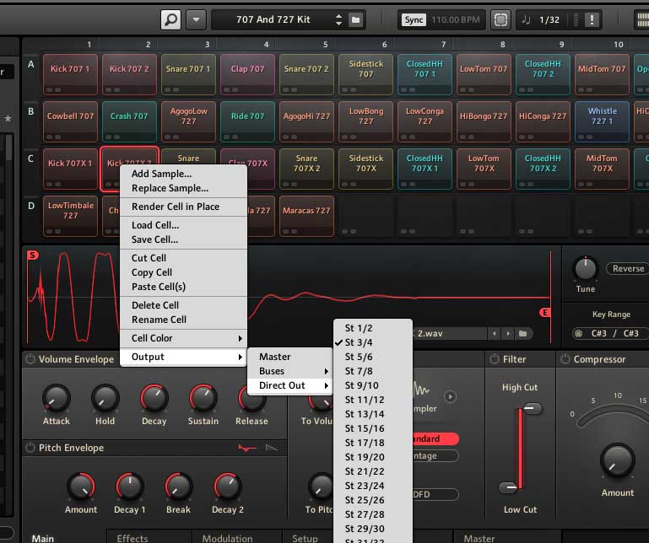The height and width of the screenshot is (543, 649).
Task: Click the Attack knob
Action: click(56, 398)
